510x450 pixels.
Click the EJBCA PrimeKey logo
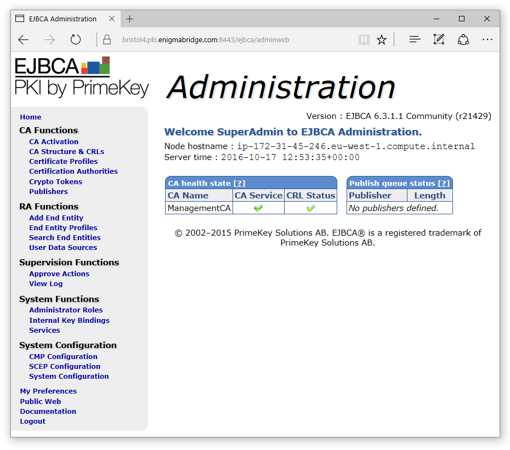click(81, 77)
